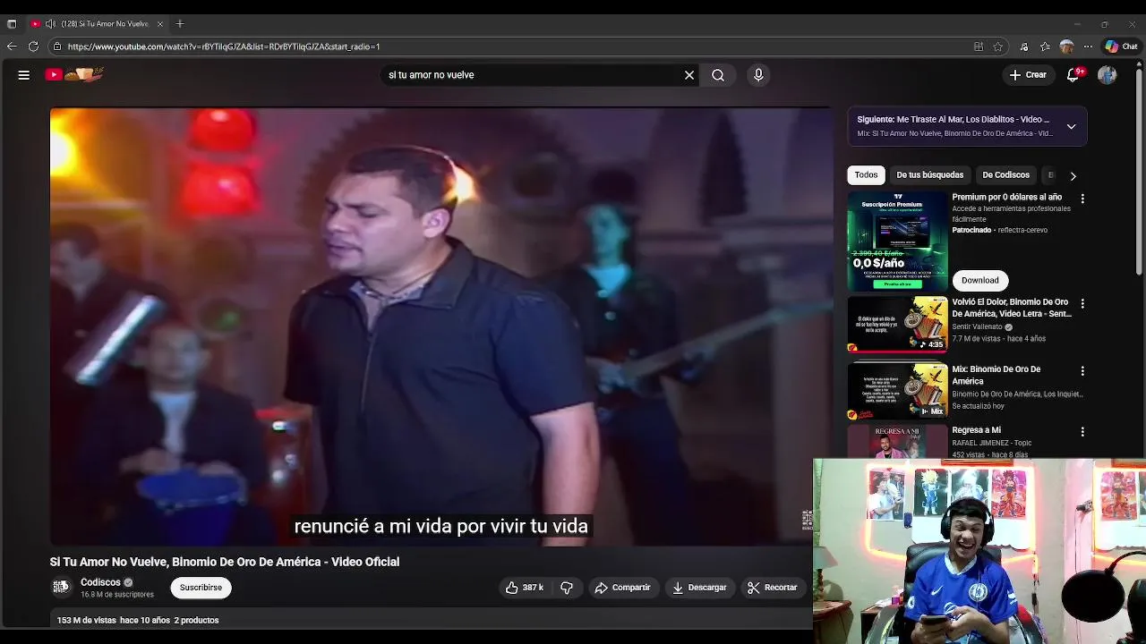Open Regresa a Mi video title
Viewport: 1146px width, 644px height.
[x=976, y=430]
